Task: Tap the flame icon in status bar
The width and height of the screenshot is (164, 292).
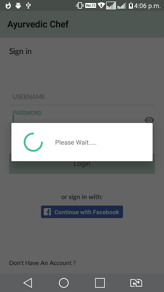Action: [8, 5]
